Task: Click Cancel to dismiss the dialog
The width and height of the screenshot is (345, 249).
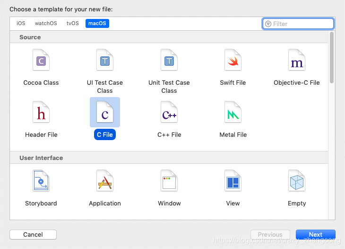Action: 33,234
